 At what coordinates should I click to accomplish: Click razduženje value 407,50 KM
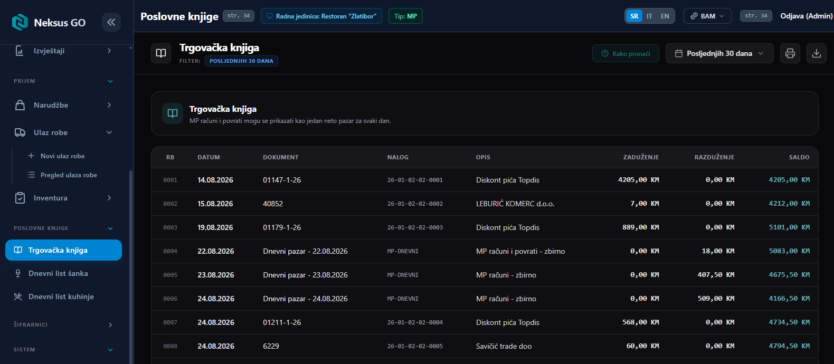point(716,275)
